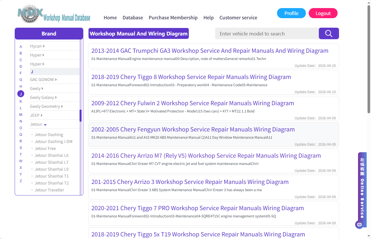Expand the GAC GONOW brand
This screenshot has width=371, height=239.
[x=43, y=80]
